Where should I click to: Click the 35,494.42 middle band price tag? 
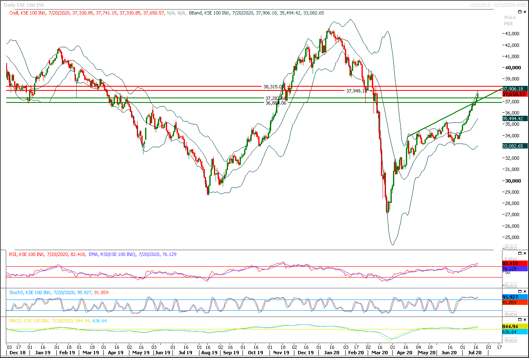point(514,118)
